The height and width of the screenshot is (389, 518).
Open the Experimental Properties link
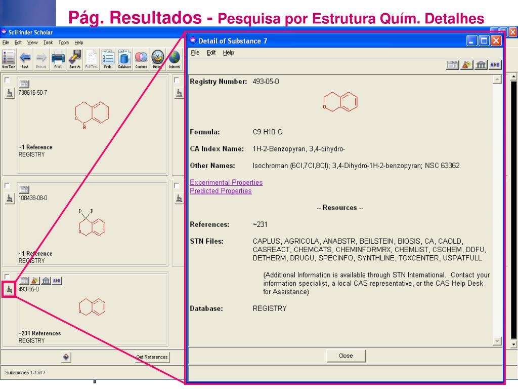coord(226,182)
